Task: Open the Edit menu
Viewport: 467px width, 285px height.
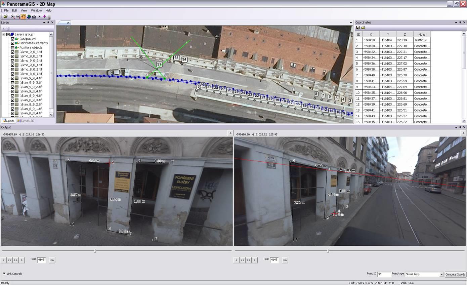Action: point(14,10)
